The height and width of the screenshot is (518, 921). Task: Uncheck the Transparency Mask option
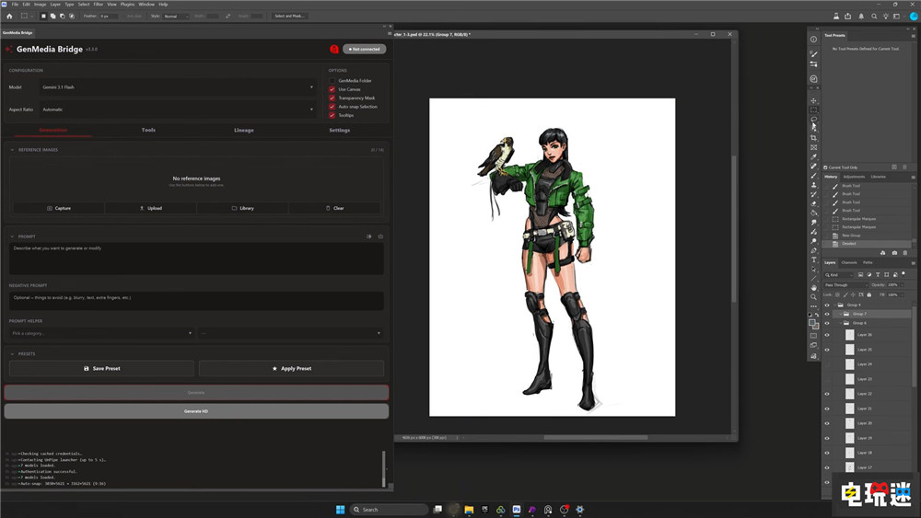point(332,98)
